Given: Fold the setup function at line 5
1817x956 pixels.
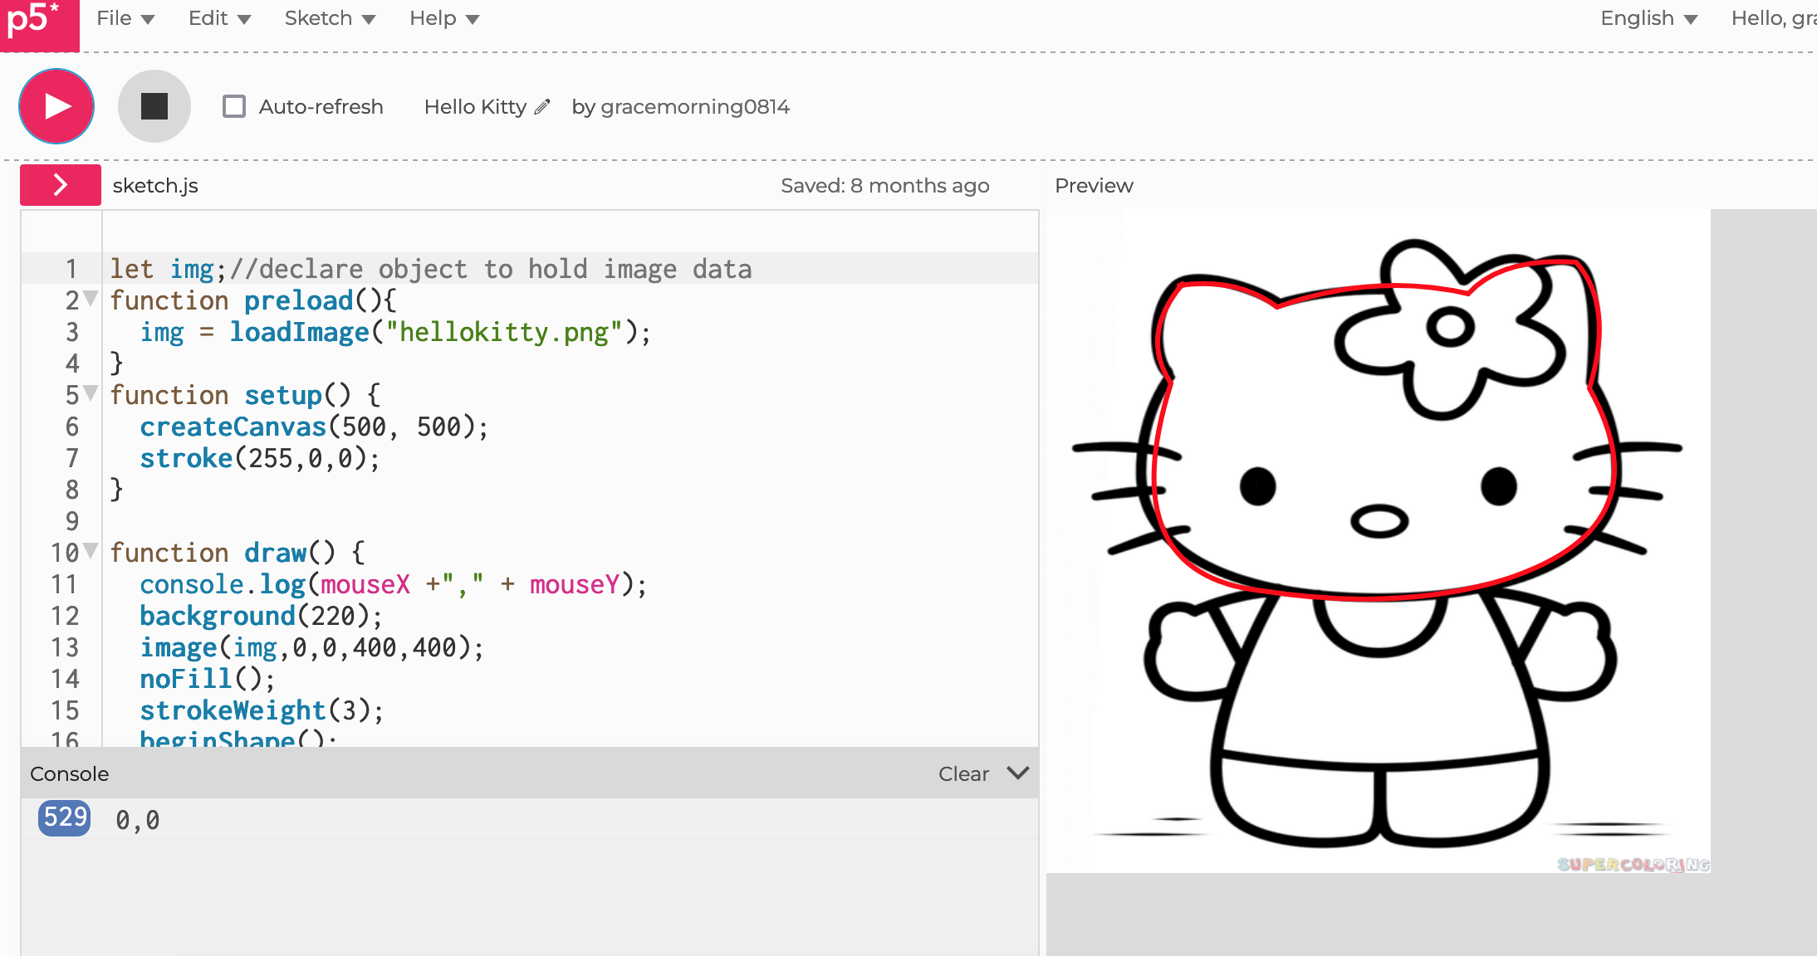Looking at the screenshot, I should tap(91, 393).
